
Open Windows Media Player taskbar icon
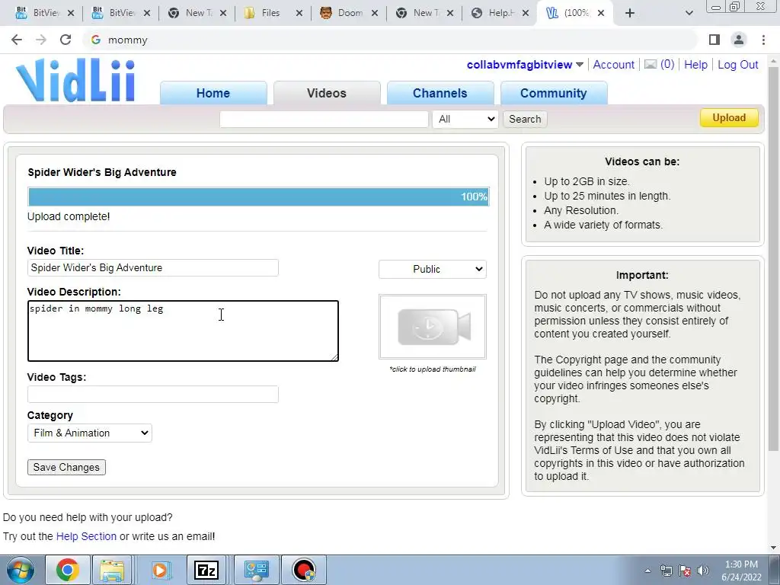pos(160,570)
